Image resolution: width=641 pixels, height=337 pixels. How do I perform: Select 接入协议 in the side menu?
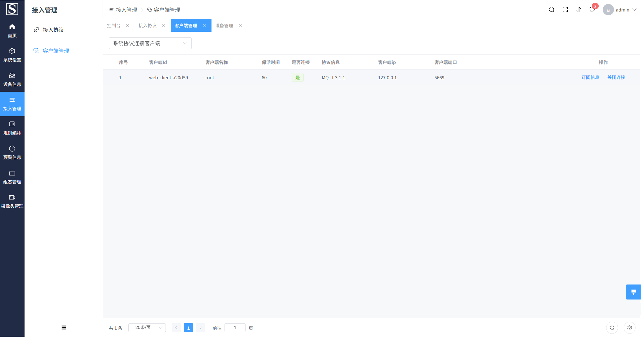coord(53,30)
